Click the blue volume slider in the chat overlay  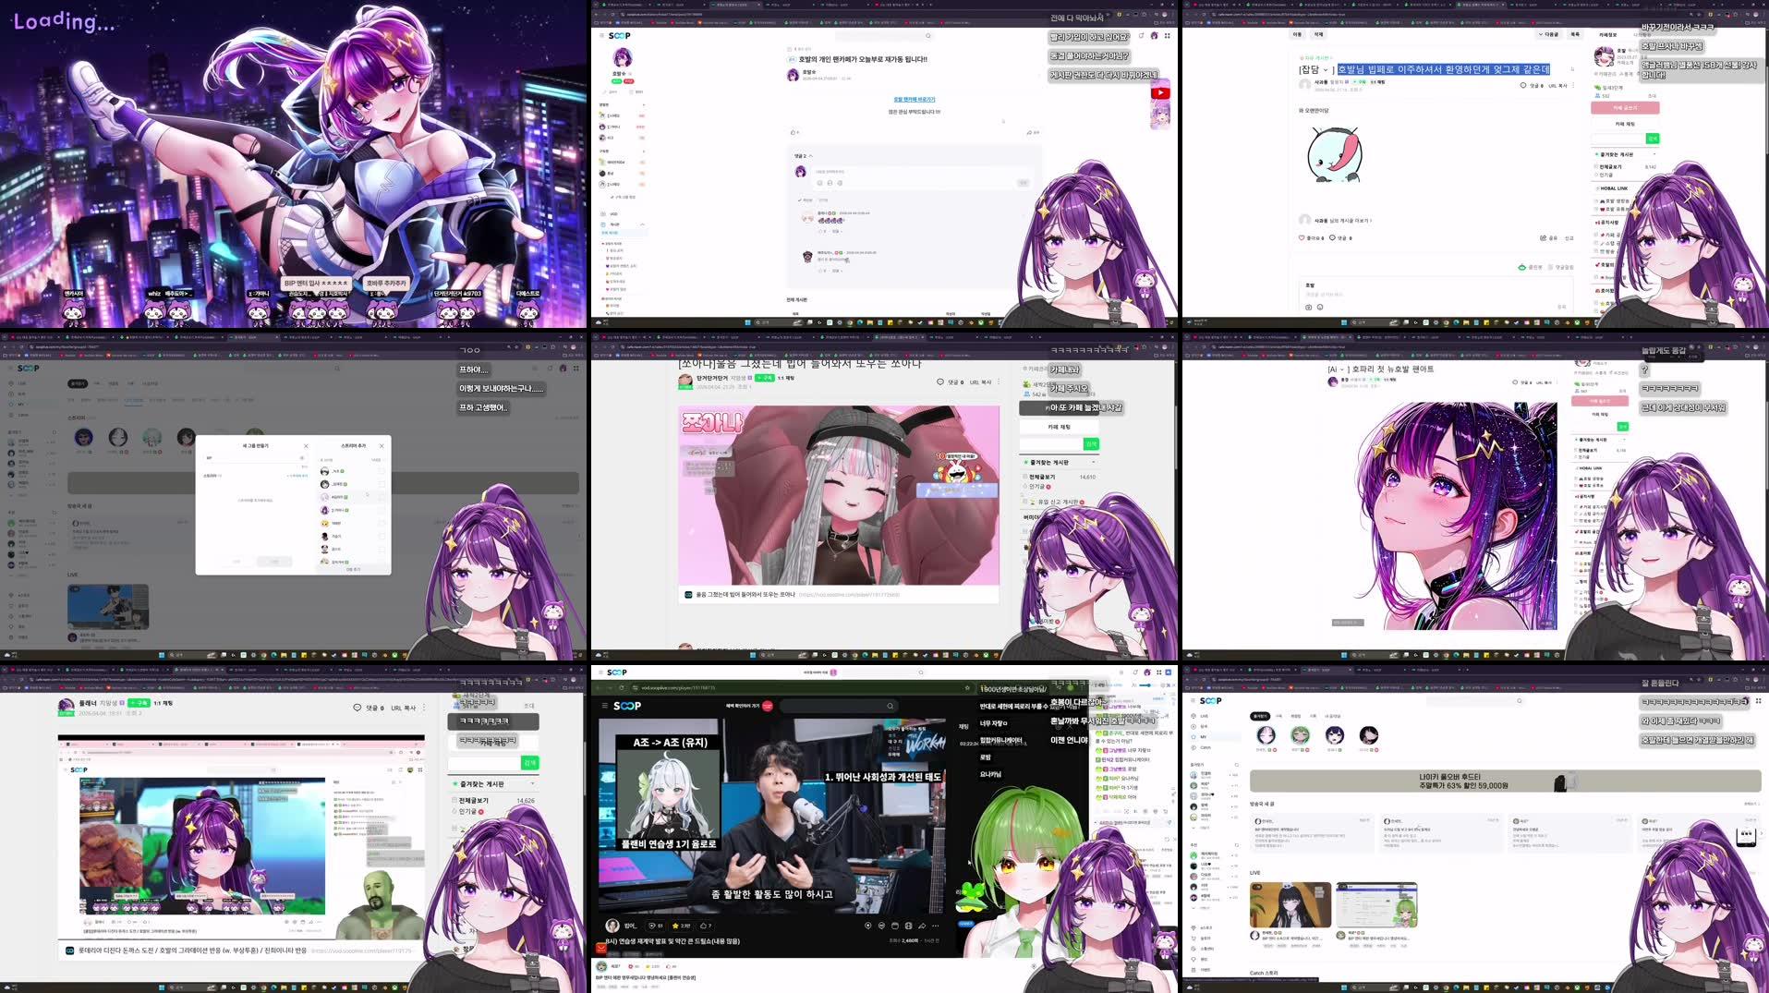(x=1144, y=684)
